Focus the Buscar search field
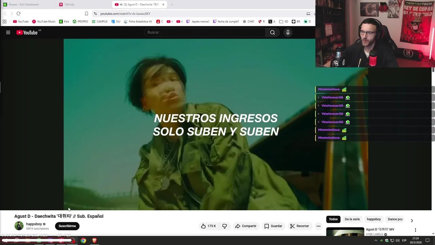Image resolution: width=435 pixels, height=245 pixels. [x=205, y=32]
